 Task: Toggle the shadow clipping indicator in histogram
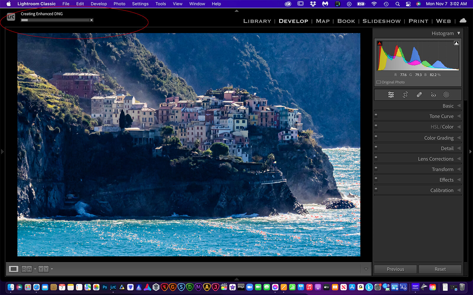point(380,43)
